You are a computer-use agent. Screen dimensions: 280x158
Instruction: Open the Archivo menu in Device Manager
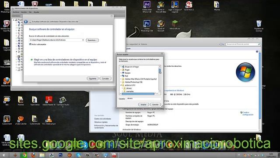[x=16, y=12]
